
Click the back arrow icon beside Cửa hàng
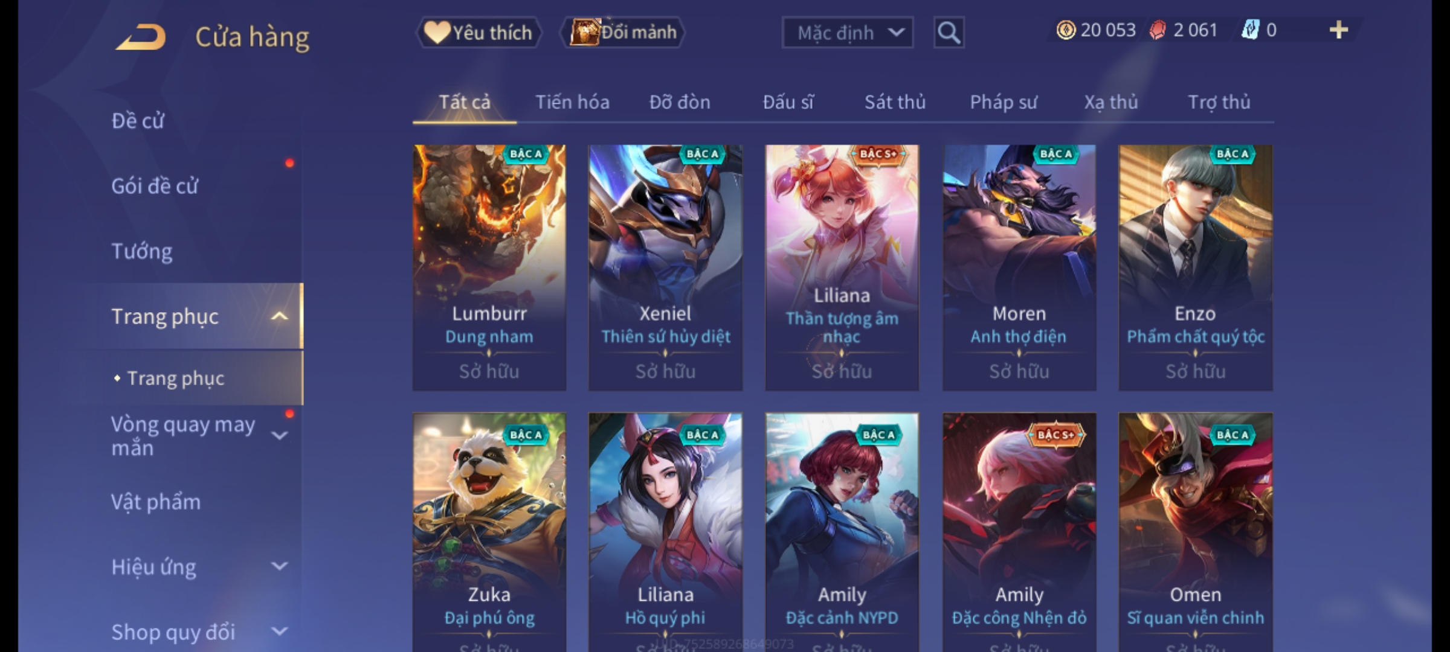pos(141,37)
